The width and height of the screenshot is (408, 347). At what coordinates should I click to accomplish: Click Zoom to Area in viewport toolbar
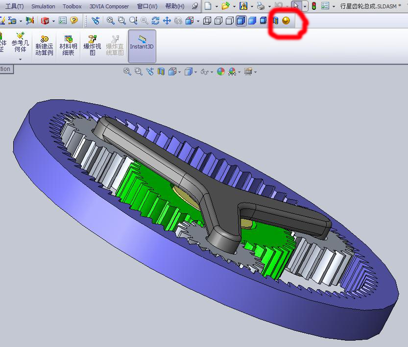tap(139, 72)
